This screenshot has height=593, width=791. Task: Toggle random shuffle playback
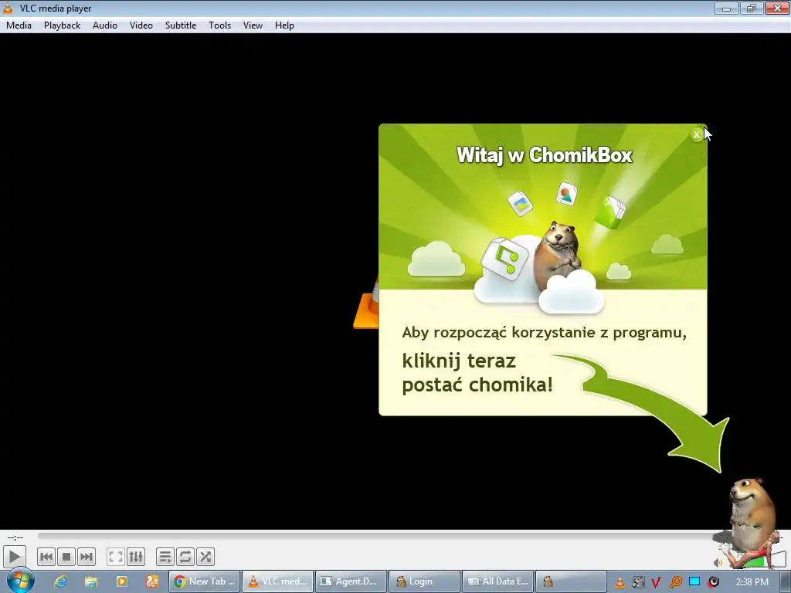[x=205, y=557]
